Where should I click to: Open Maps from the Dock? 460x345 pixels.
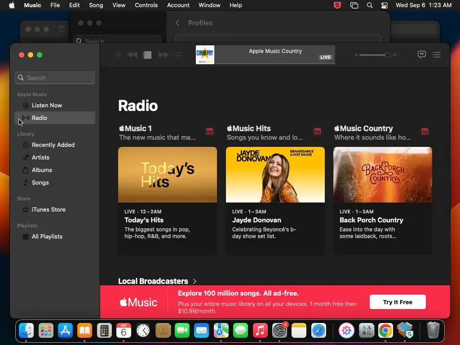pyautogui.click(x=221, y=331)
